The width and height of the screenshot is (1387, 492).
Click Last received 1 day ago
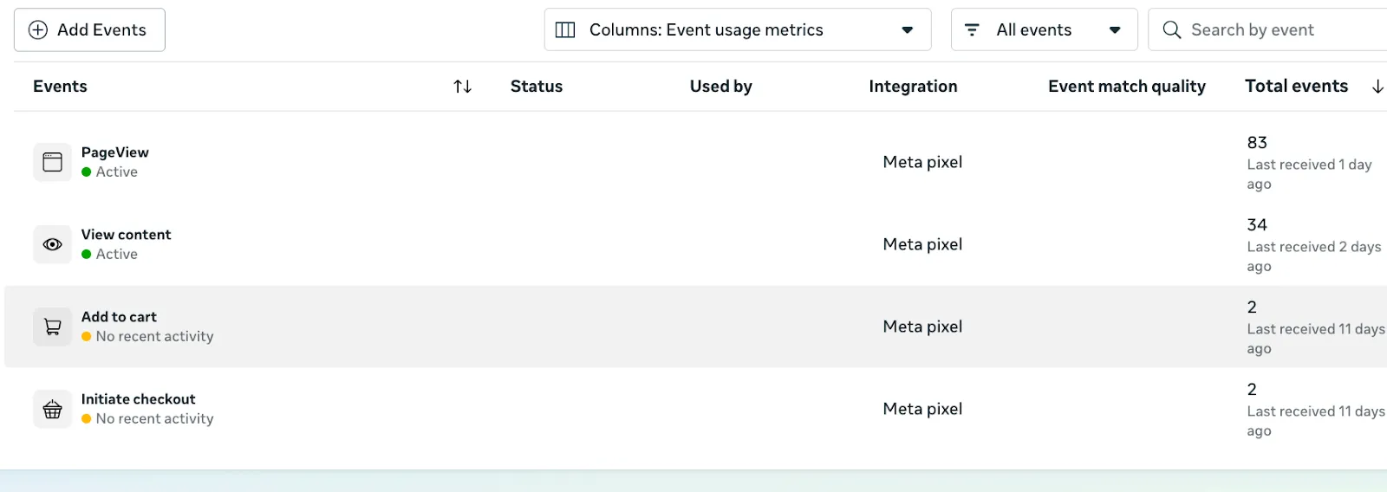(x=1309, y=174)
